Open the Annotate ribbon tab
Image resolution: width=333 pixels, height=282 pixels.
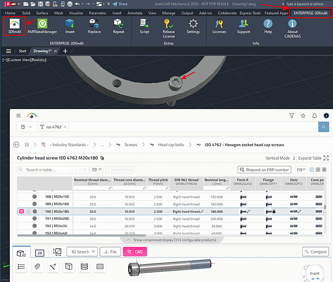point(135,13)
